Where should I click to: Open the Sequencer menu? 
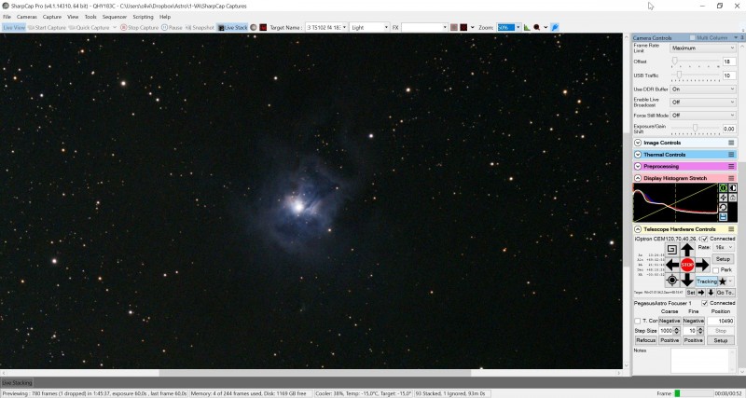pyautogui.click(x=115, y=17)
